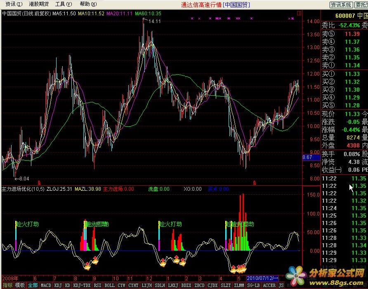Select the BDZX indicator tab
This screenshot has width=368, height=289.
click(x=186, y=285)
